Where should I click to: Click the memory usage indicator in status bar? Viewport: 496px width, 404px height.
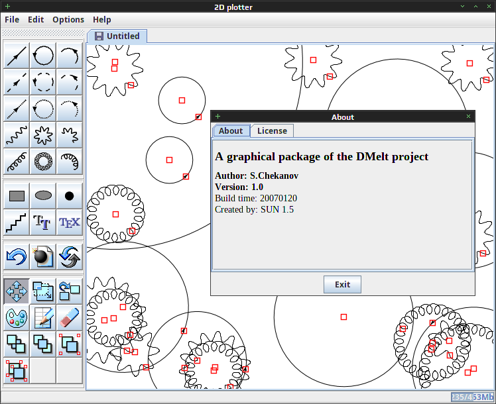click(473, 397)
